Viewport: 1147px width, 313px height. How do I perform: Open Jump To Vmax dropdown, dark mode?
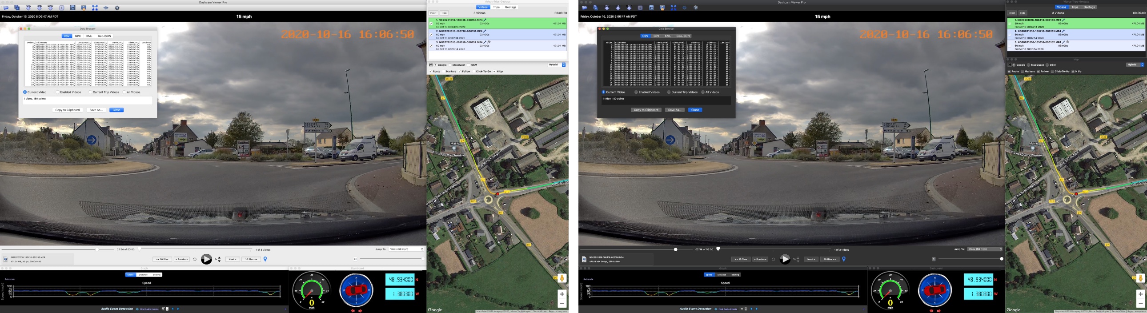(x=984, y=249)
